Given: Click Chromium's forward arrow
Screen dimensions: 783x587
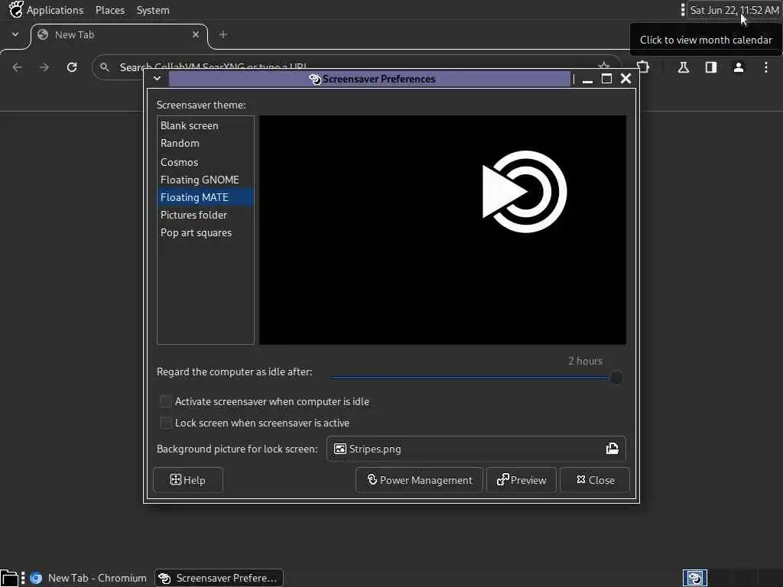Looking at the screenshot, I should (44, 67).
